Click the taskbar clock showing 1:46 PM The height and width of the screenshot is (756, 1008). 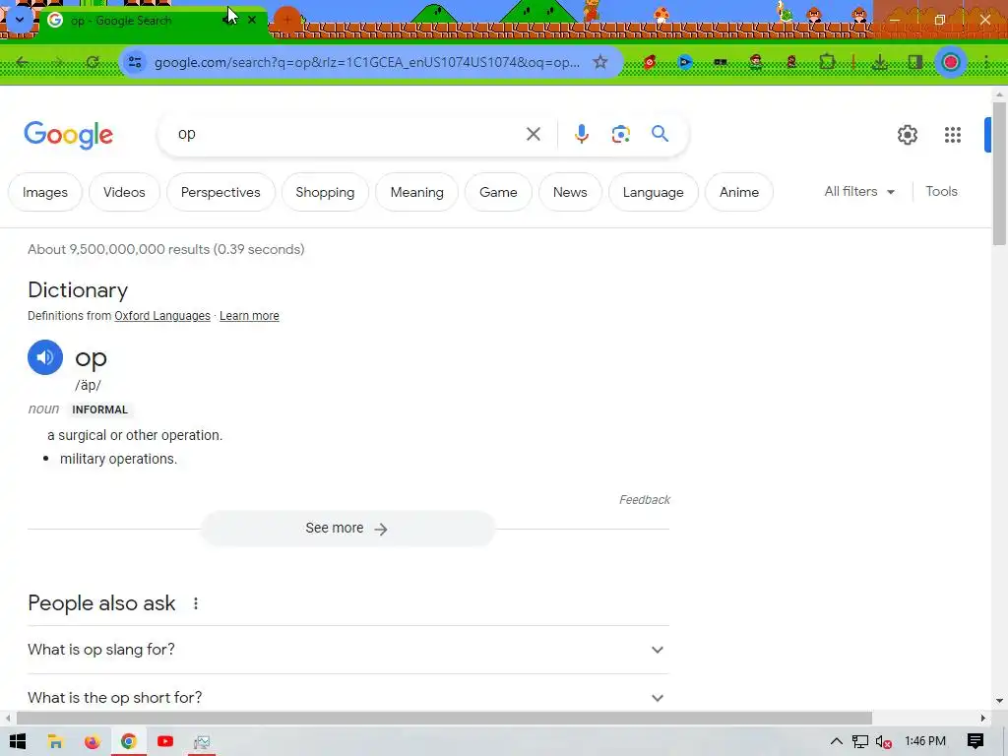pos(925,741)
